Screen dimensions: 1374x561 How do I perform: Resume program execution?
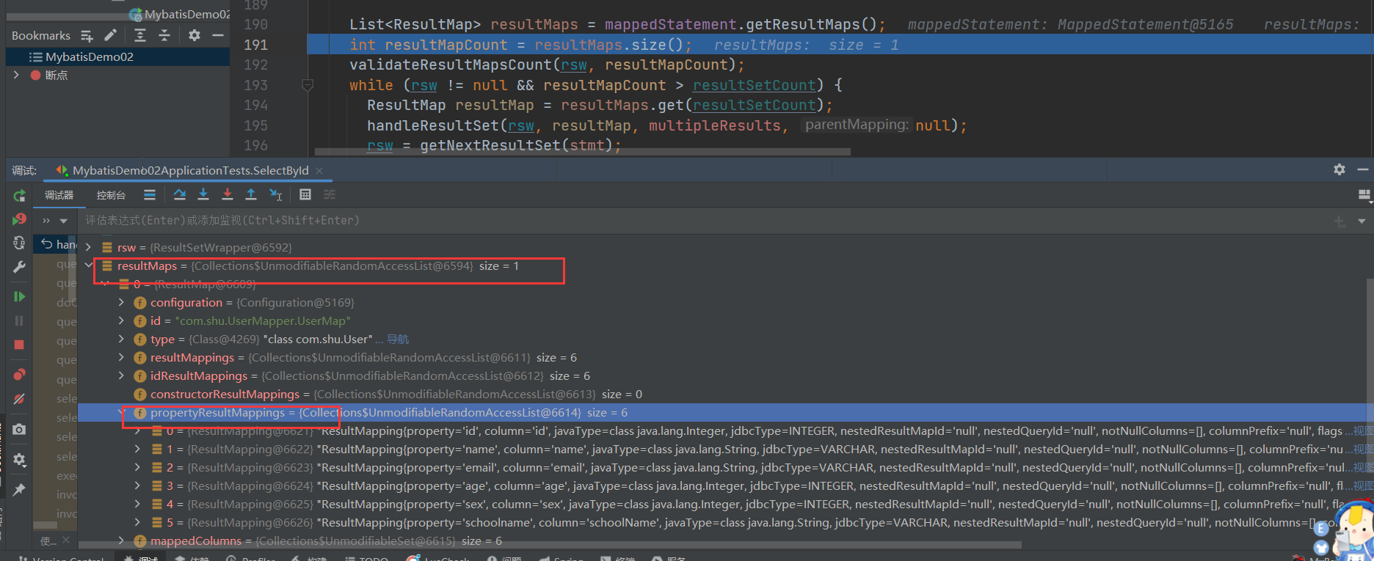pyautogui.click(x=19, y=296)
